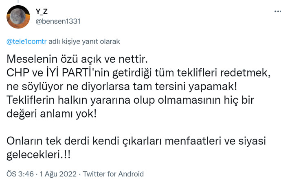This screenshot has width=281, height=183.
Task: Click the ÖS 3:46 timestamp
Action: [x=20, y=174]
